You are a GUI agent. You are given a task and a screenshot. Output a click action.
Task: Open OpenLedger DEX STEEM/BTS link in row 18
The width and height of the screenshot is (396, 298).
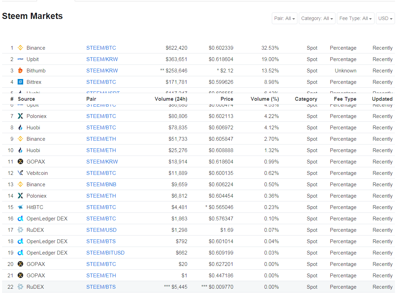pos(101,241)
